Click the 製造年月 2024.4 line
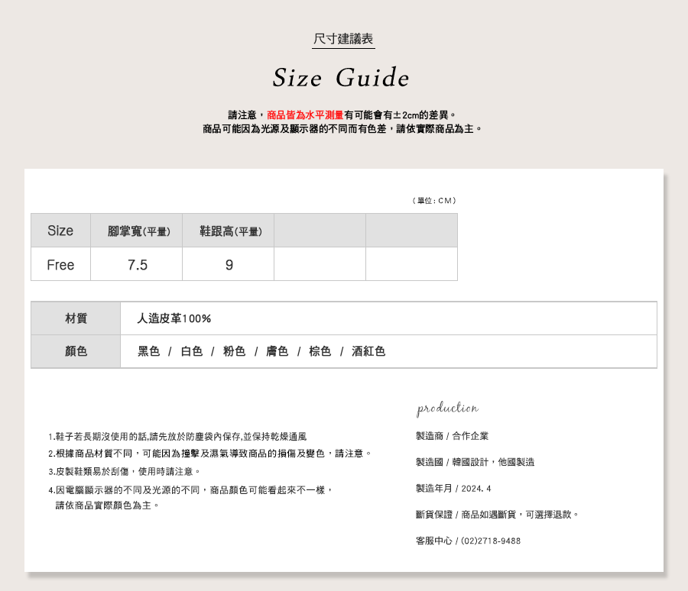 [x=453, y=489]
